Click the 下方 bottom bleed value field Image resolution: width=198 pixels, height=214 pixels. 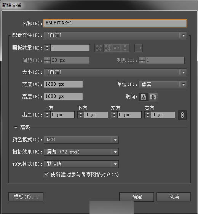(x=96, y=115)
